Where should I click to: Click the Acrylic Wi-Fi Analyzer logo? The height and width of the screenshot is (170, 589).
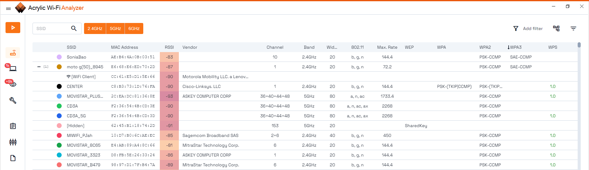20,8
